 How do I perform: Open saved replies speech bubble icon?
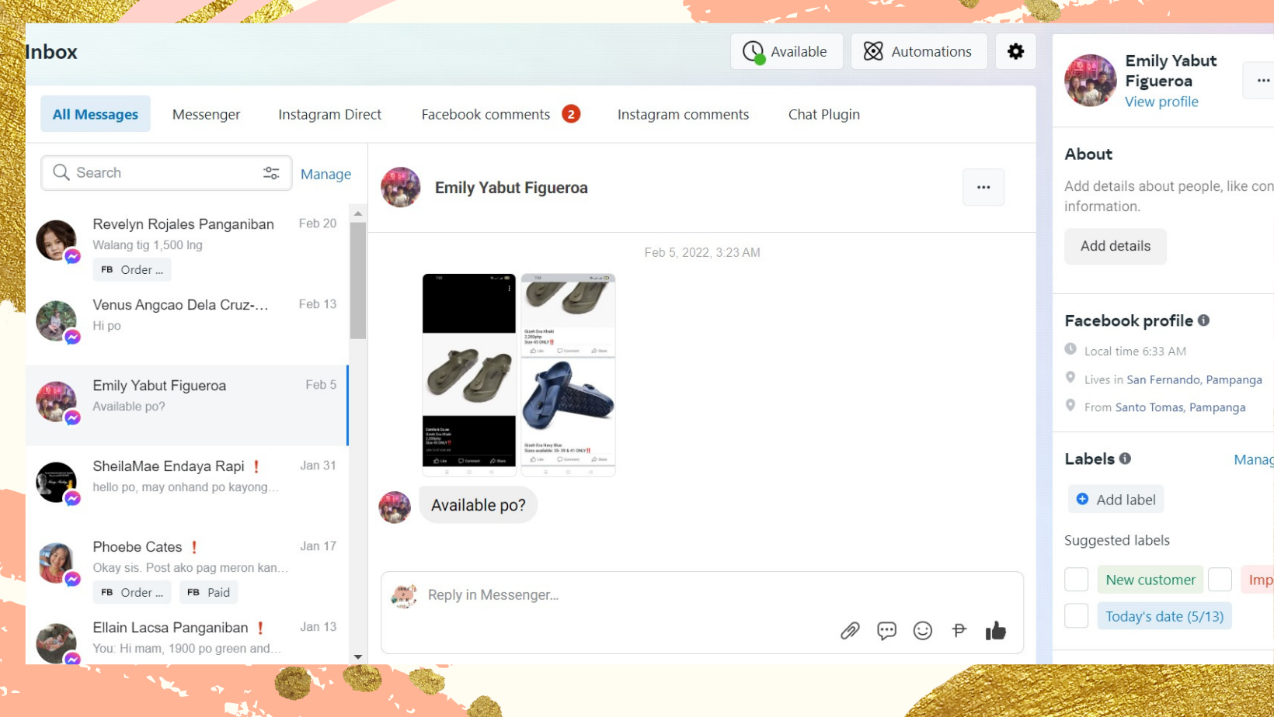click(x=886, y=631)
